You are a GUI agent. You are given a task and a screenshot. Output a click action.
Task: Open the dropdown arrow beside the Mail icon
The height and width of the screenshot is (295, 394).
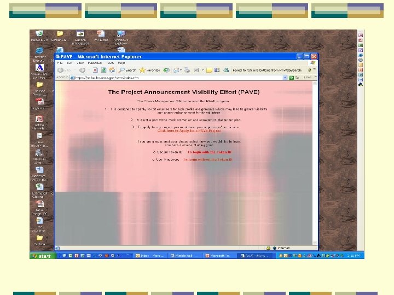[x=181, y=70]
